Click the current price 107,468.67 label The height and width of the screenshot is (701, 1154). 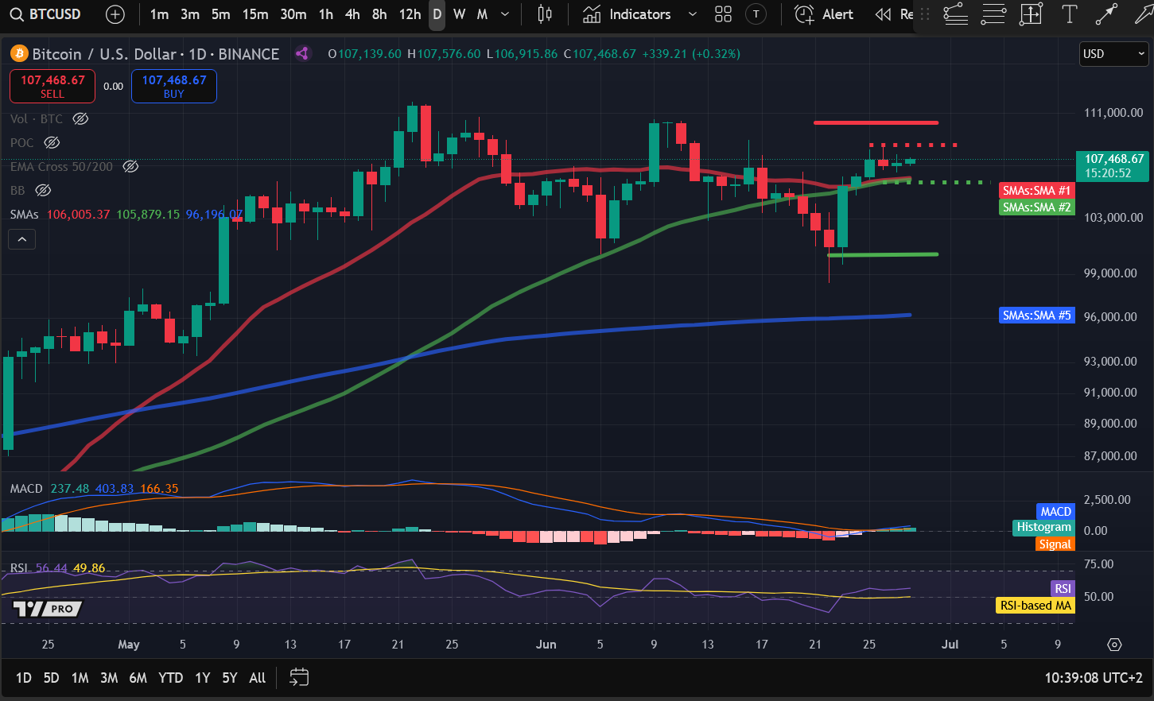click(x=1112, y=165)
